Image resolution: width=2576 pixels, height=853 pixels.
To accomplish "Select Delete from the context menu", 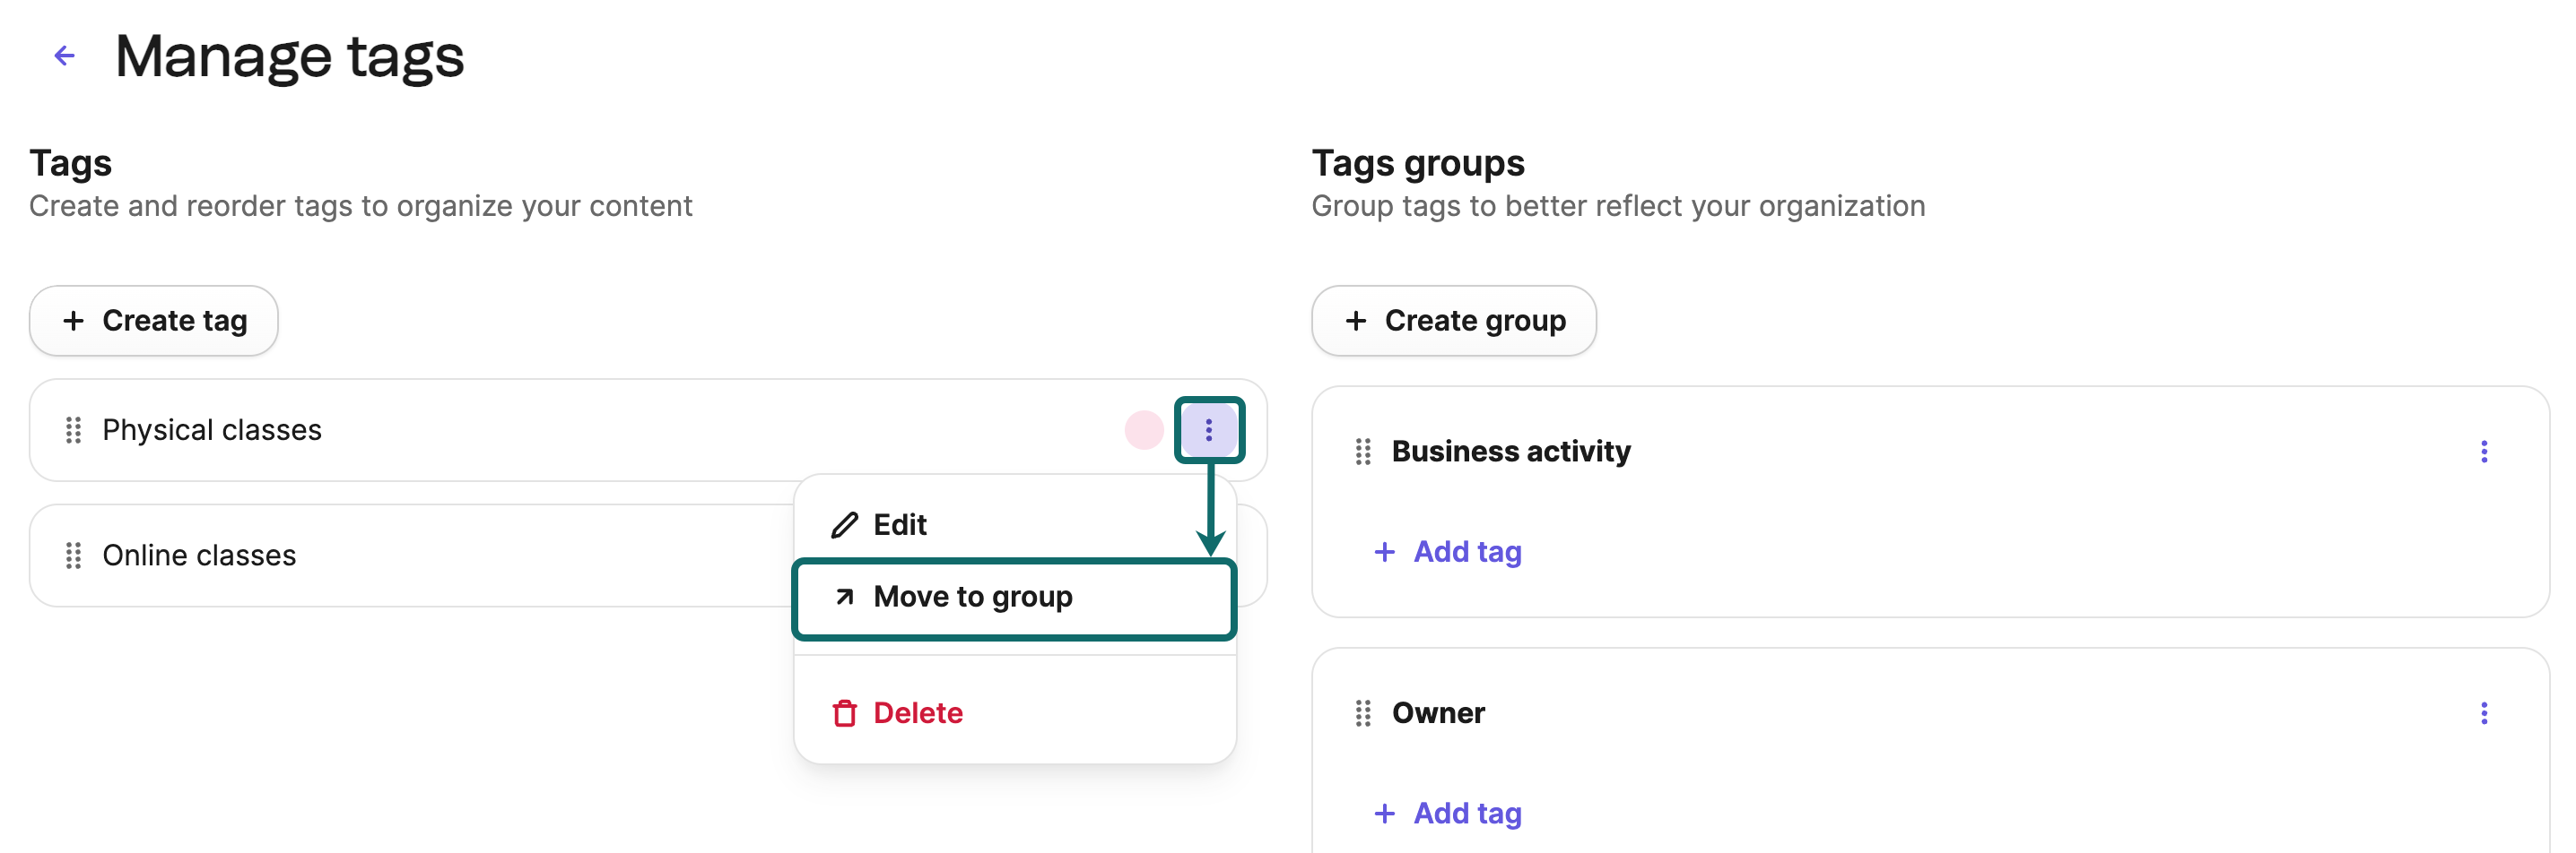I will [918, 712].
